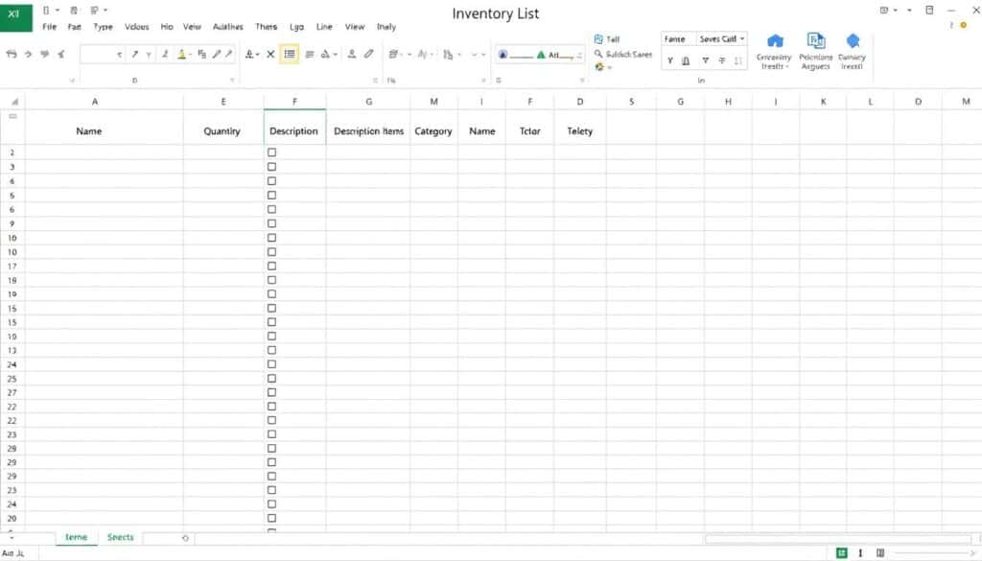Screen dimensions: 982x561
Task: Click the question mark help icon
Action: tap(951, 25)
